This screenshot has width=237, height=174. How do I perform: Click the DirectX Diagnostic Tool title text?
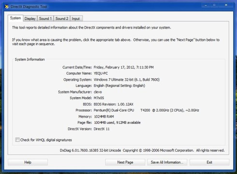pos(29,7)
